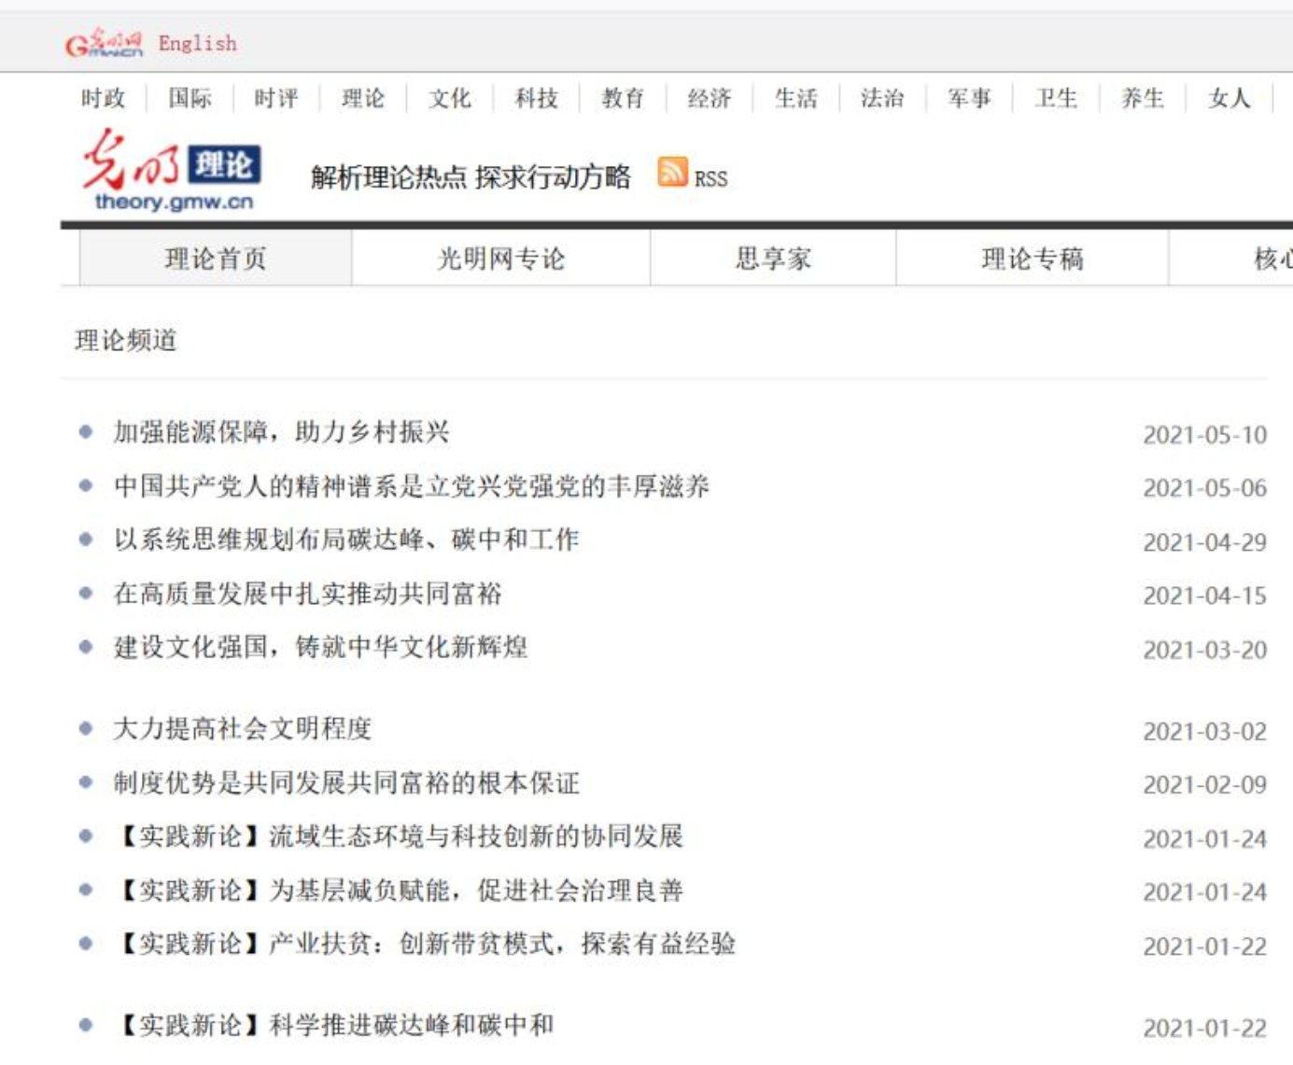This screenshot has height=1065, width=1293.
Task: Go to the 军事 section
Action: coord(969,98)
